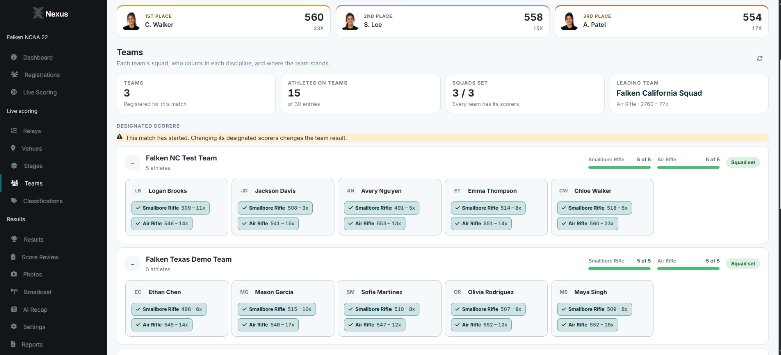Click the EC initials badge for Ethan Chen
Viewport: 781px width, 355px height.
tap(138, 292)
